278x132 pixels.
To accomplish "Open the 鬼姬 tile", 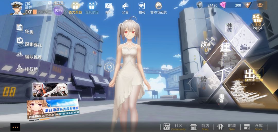I will [x=222, y=98].
